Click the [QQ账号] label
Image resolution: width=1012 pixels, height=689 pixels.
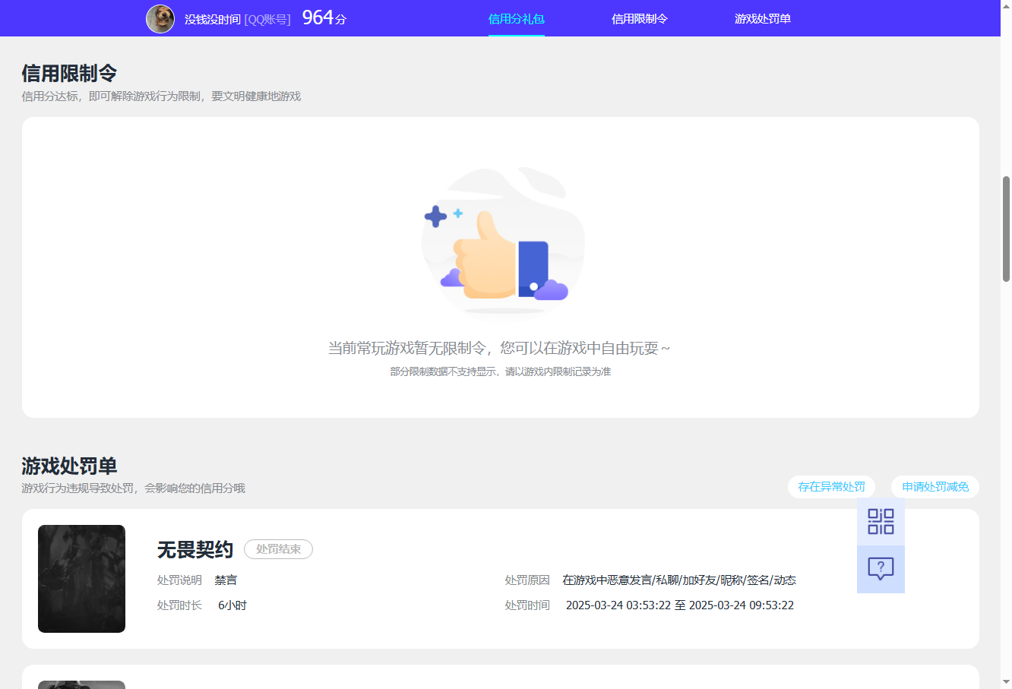[x=267, y=19]
